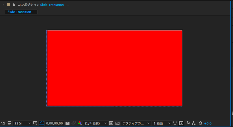The image size is (233, 127).
Task: Toggle the viewer lock icon
Action: point(14,4)
